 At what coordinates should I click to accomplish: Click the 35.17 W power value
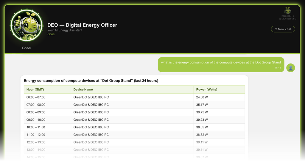[202, 105]
